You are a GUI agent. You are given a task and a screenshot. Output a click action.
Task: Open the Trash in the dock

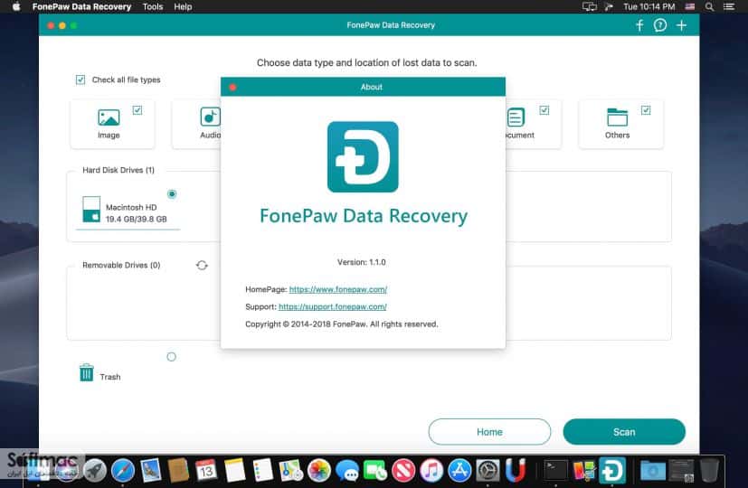(709, 471)
